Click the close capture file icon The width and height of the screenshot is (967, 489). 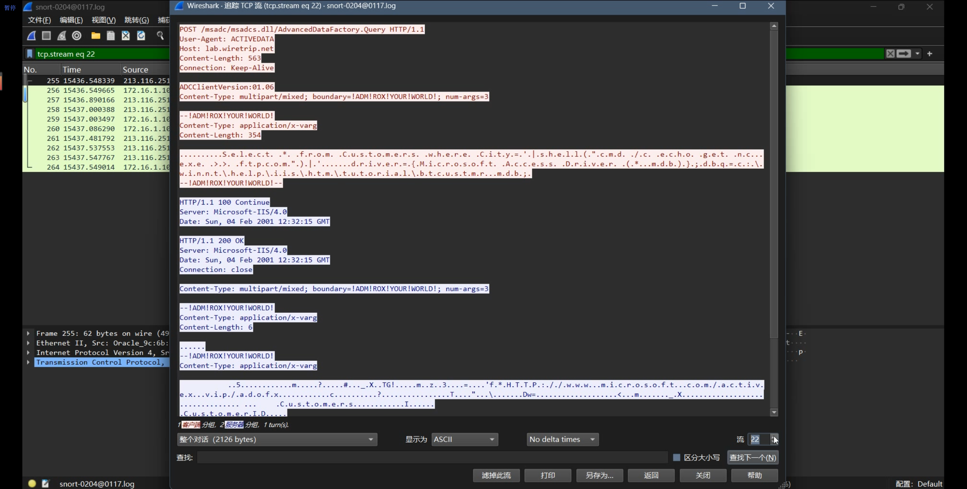click(126, 36)
